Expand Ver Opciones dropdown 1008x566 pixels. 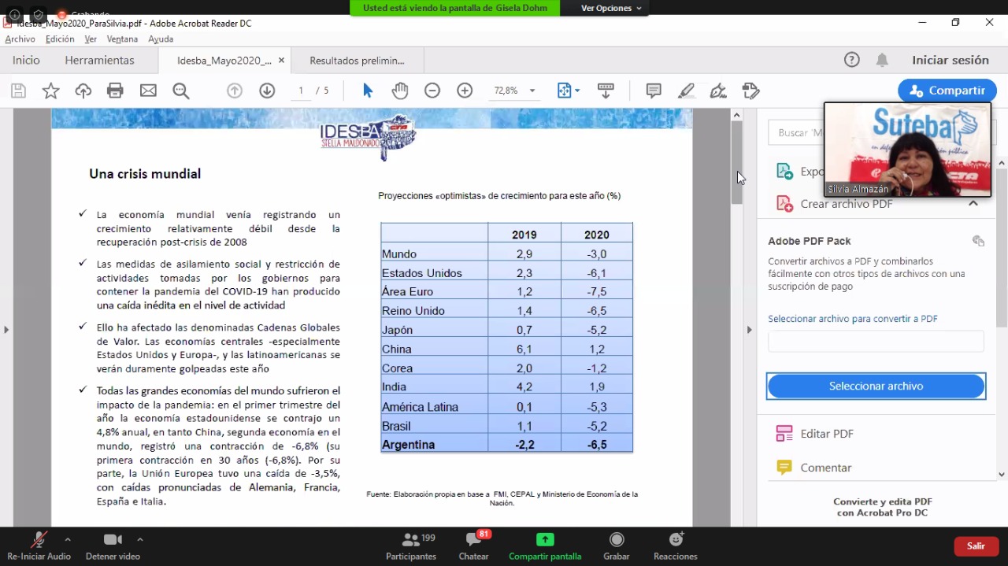click(611, 8)
